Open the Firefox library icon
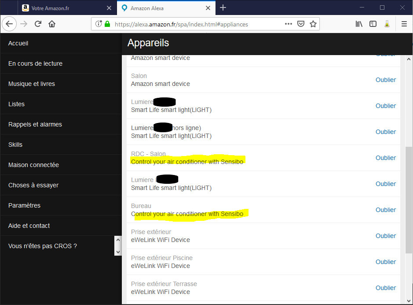This screenshot has height=305, width=413. click(359, 24)
